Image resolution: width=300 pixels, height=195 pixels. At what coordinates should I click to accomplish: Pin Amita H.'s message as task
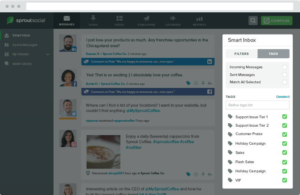pyautogui.click(x=203, y=83)
